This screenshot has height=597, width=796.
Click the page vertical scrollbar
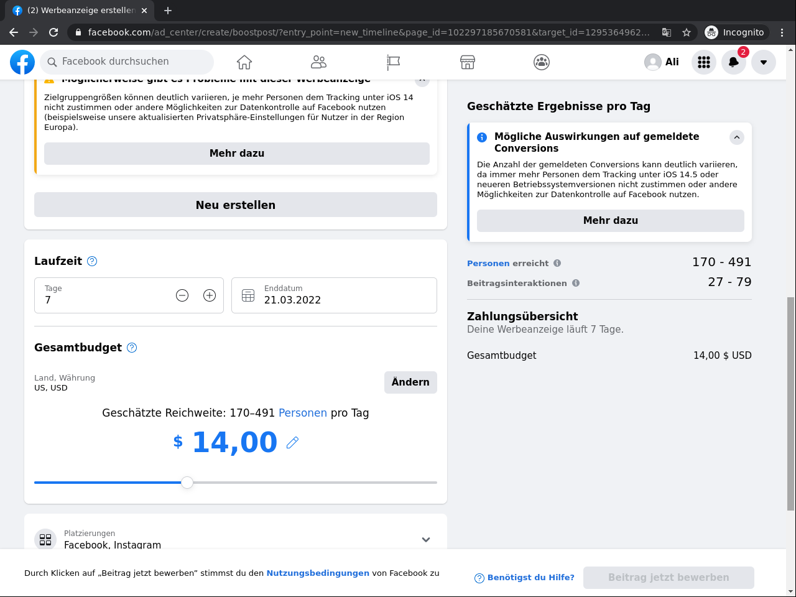coord(791,404)
